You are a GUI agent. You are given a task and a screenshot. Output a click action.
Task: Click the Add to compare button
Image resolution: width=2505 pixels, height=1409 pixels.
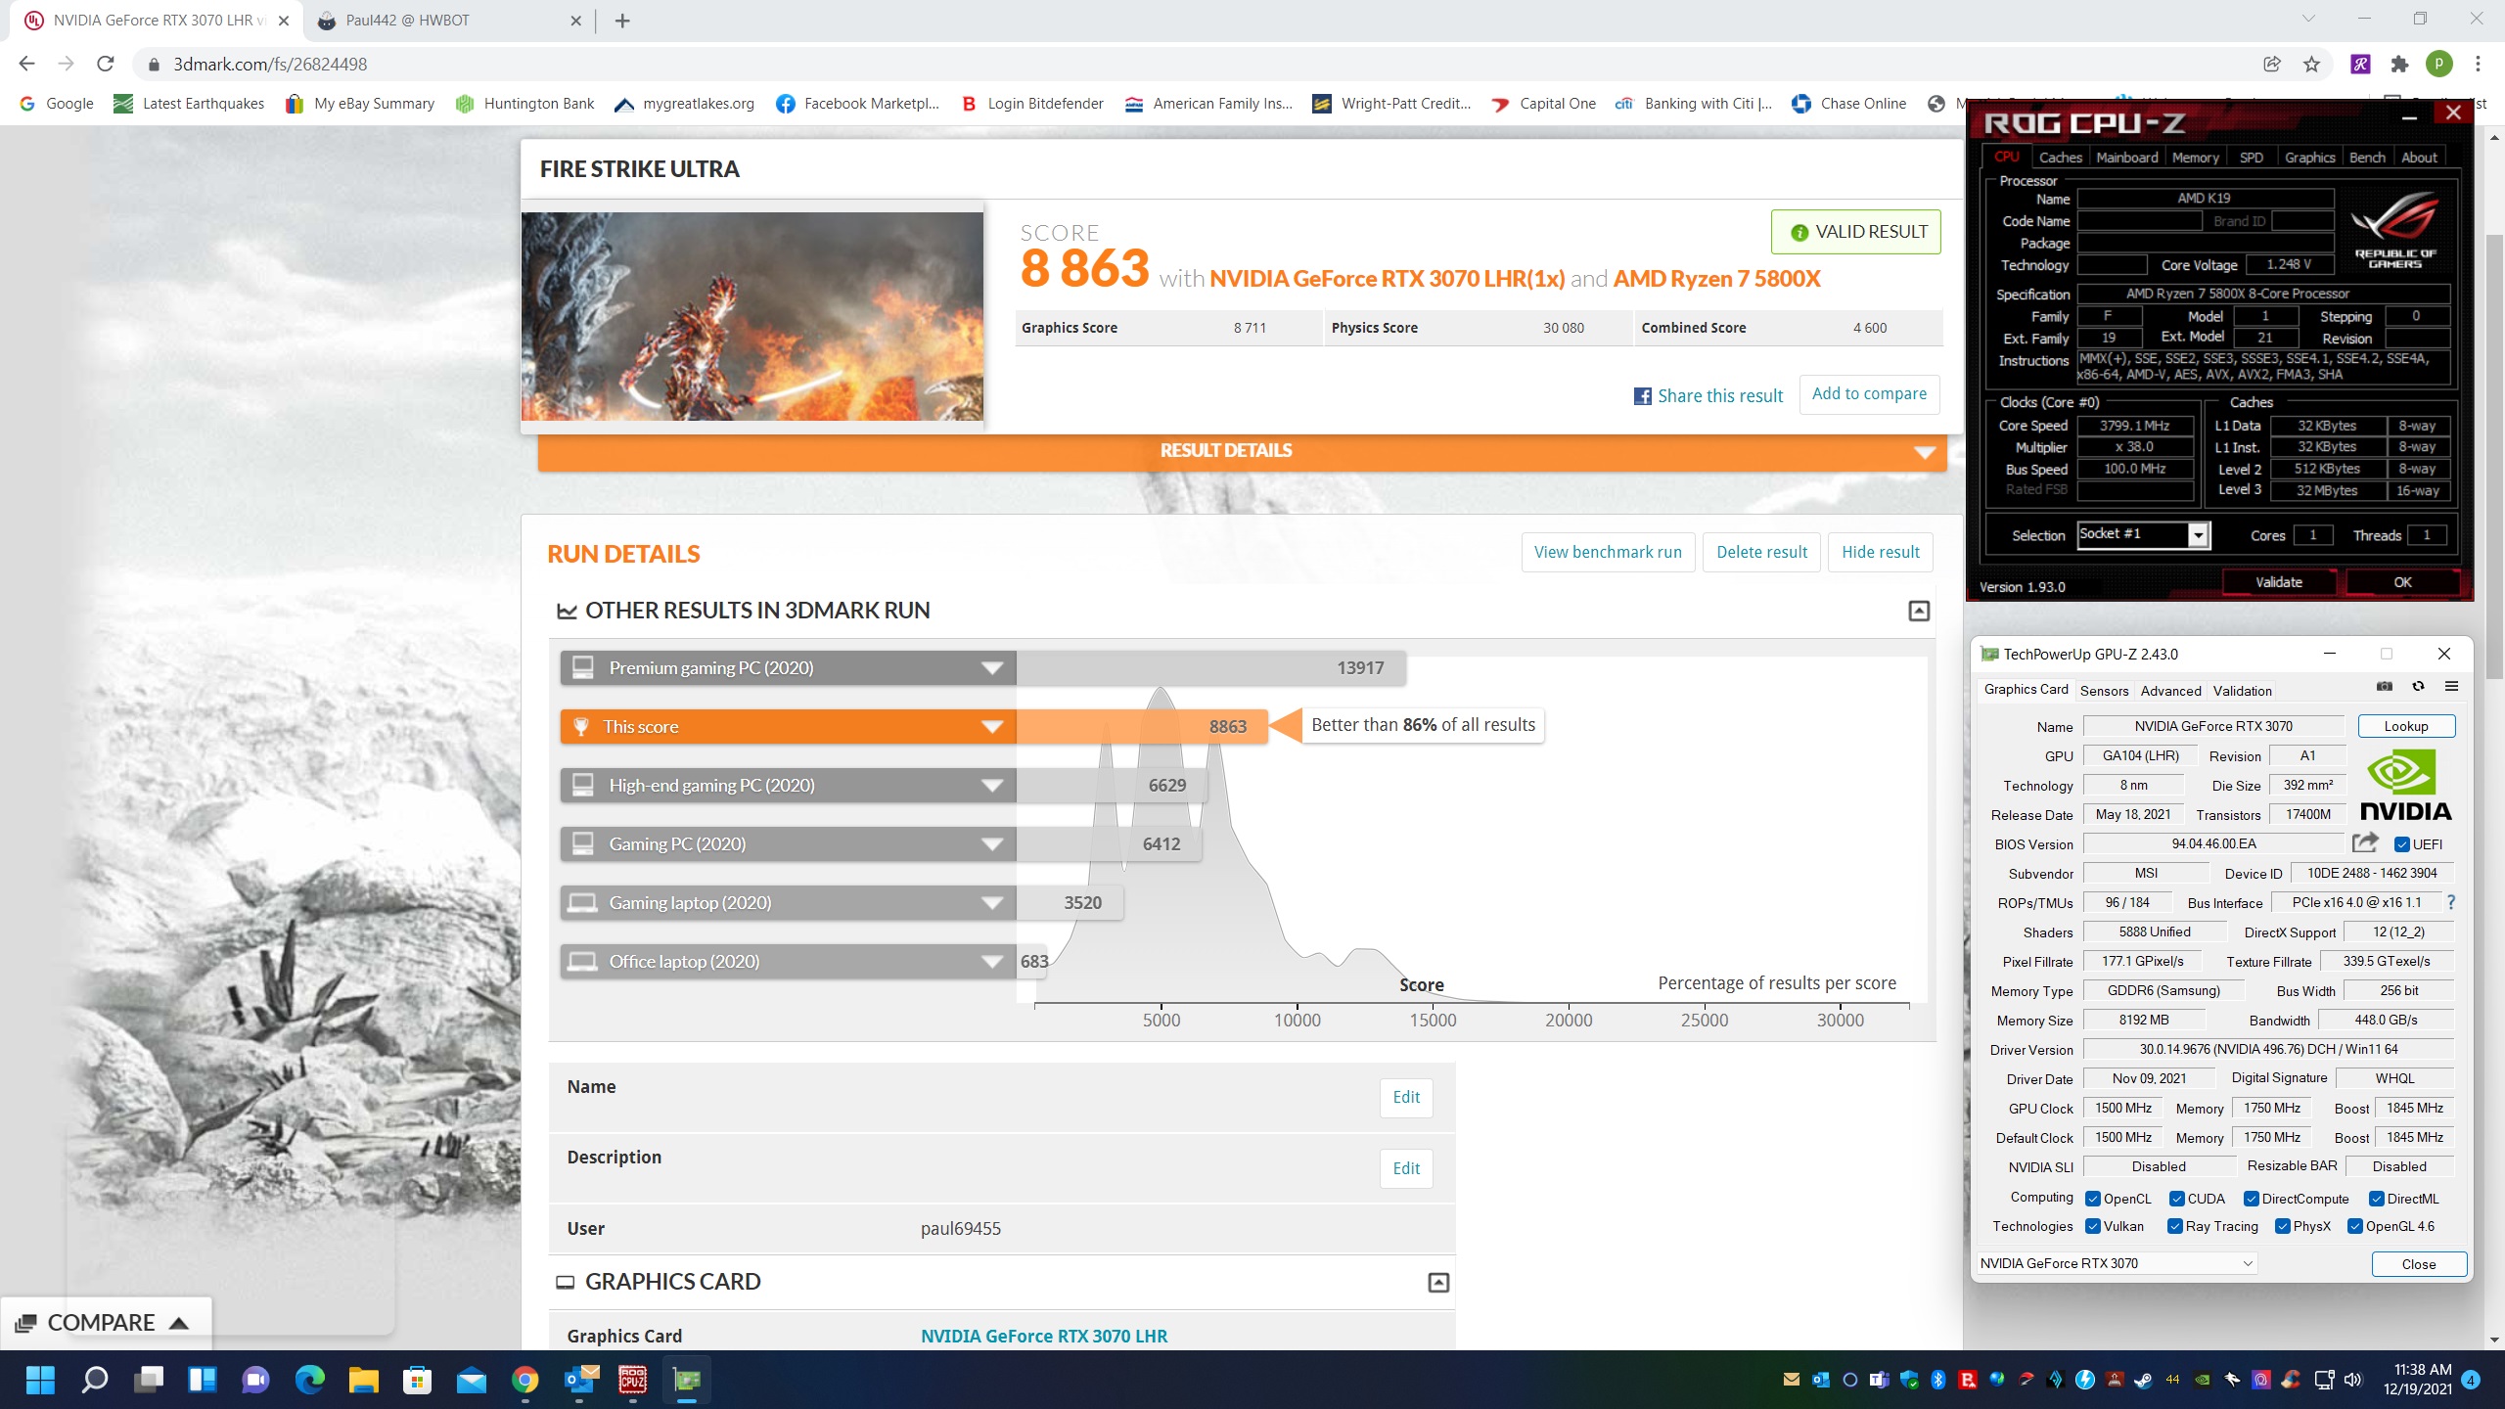click(1869, 394)
